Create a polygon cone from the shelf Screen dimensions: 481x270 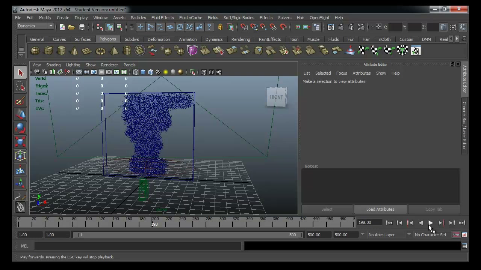tap(74, 51)
